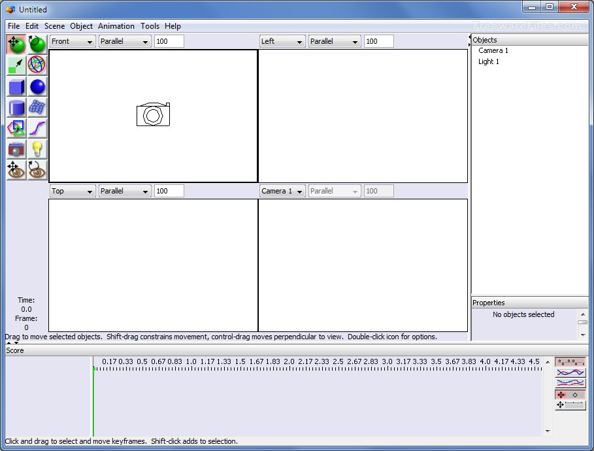The width and height of the screenshot is (594, 451).
Task: Open the Left view dropdown
Action: pyautogui.click(x=282, y=41)
